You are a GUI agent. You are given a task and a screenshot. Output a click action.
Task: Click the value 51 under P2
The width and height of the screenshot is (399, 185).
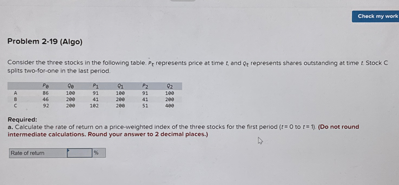pos(145,105)
